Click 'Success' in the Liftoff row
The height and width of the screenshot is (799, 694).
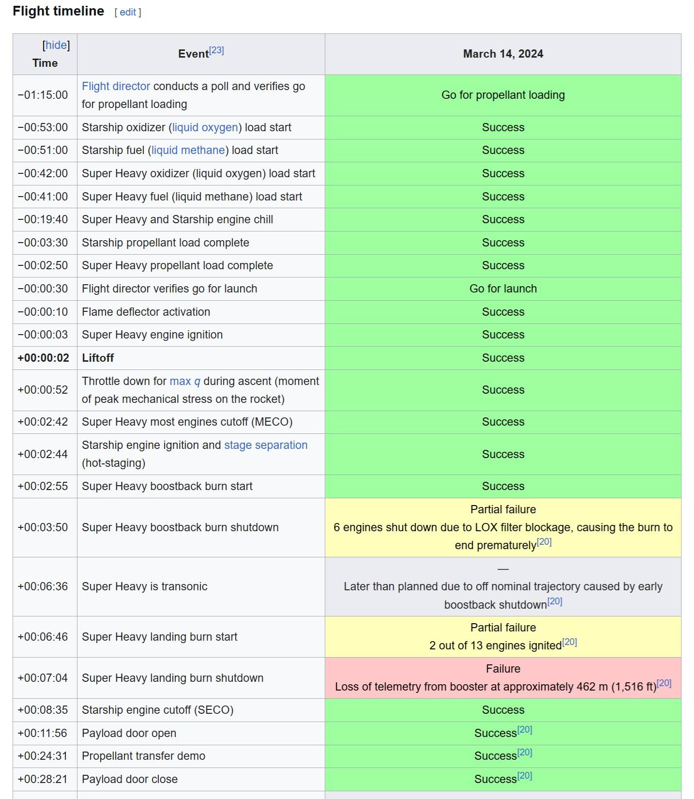[x=503, y=358]
